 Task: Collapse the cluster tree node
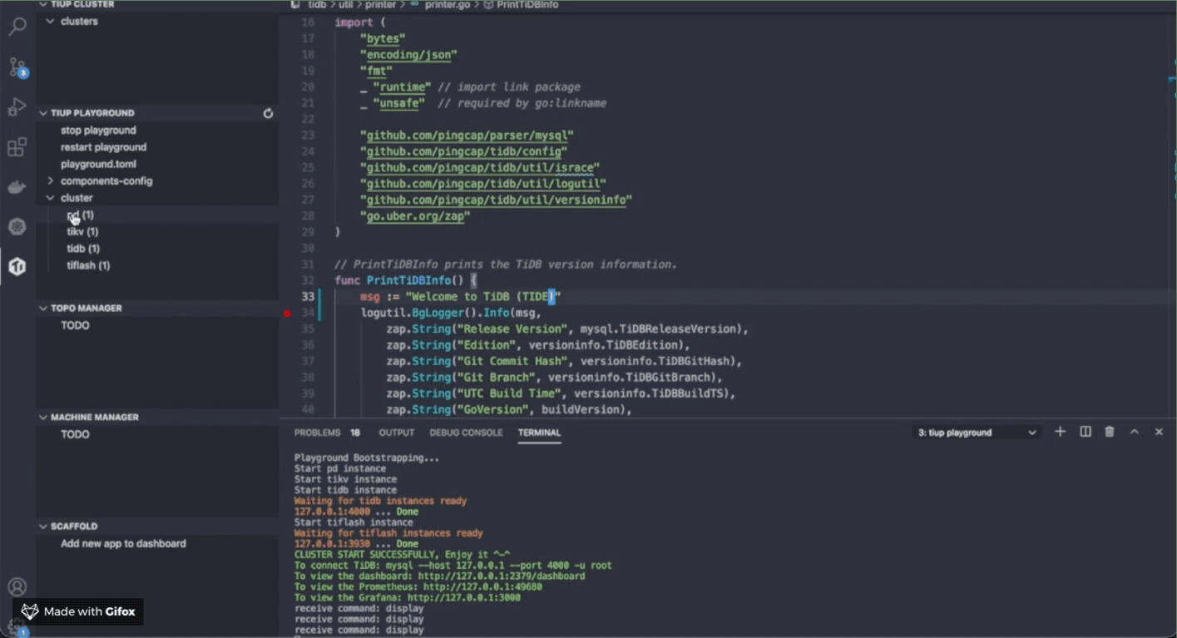(x=50, y=198)
